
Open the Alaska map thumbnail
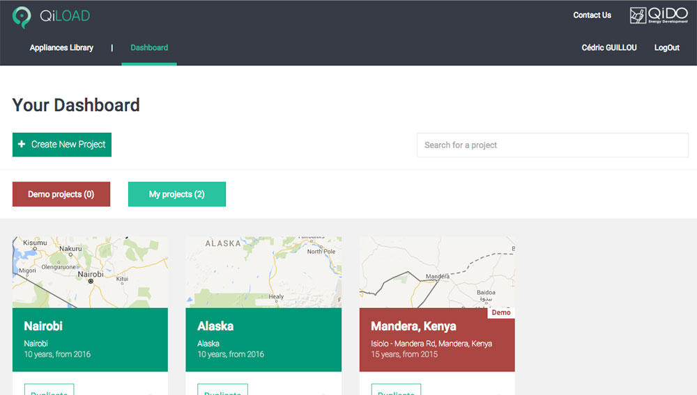tap(263, 272)
